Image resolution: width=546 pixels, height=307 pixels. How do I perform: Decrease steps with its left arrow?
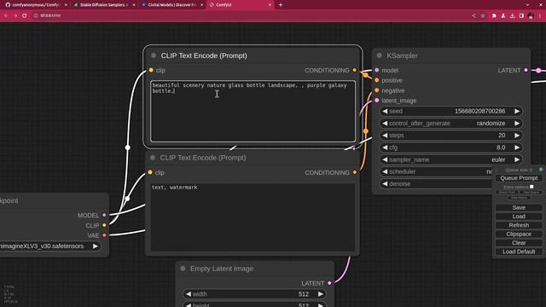(x=385, y=135)
